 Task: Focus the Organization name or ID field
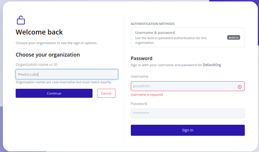(x=67, y=74)
